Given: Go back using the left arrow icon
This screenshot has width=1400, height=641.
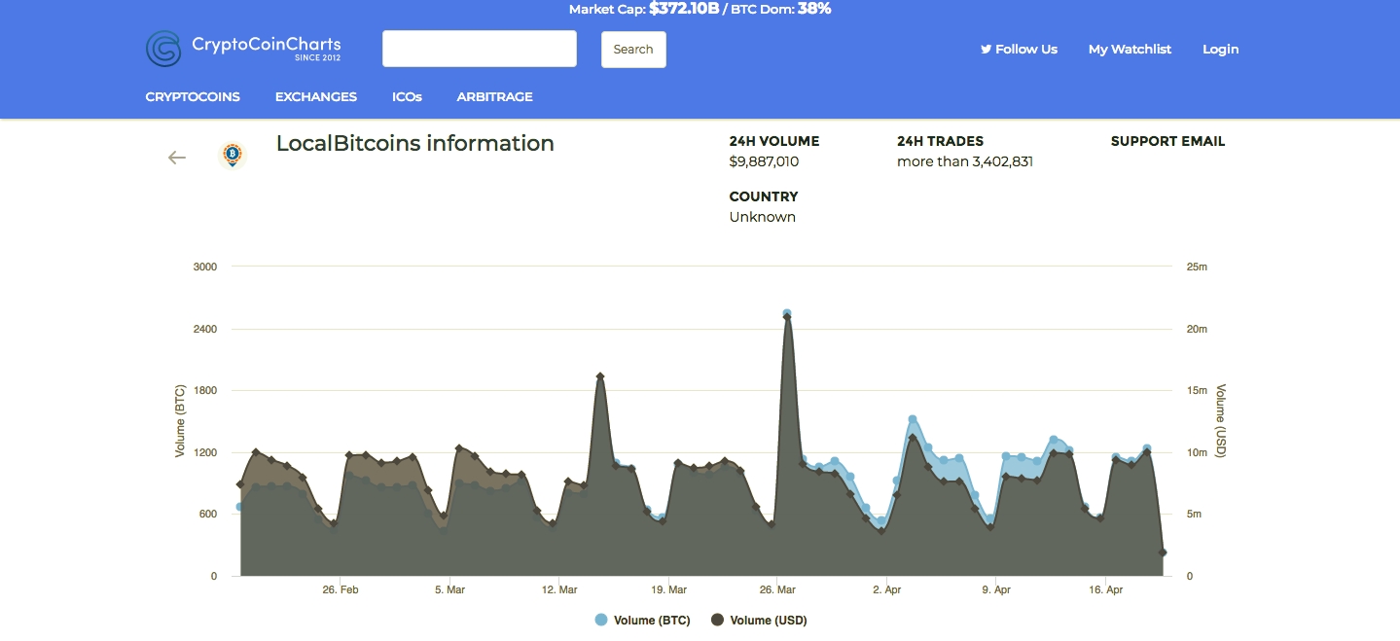Looking at the screenshot, I should (x=176, y=158).
